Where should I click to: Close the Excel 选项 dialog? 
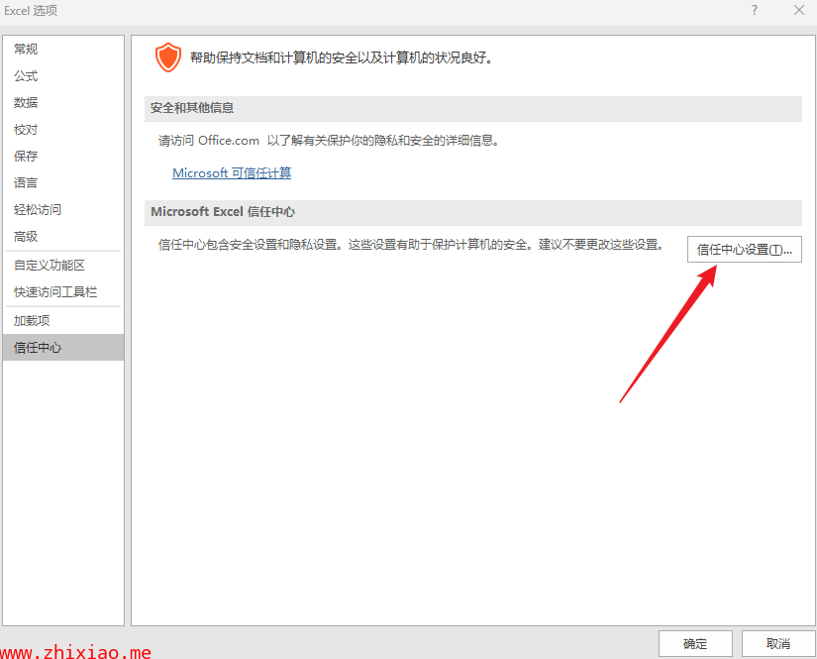[799, 11]
